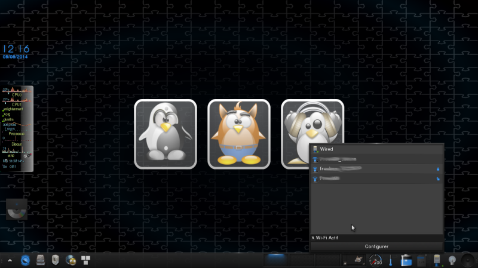Click the 12:16 desktop clock

coord(17,49)
